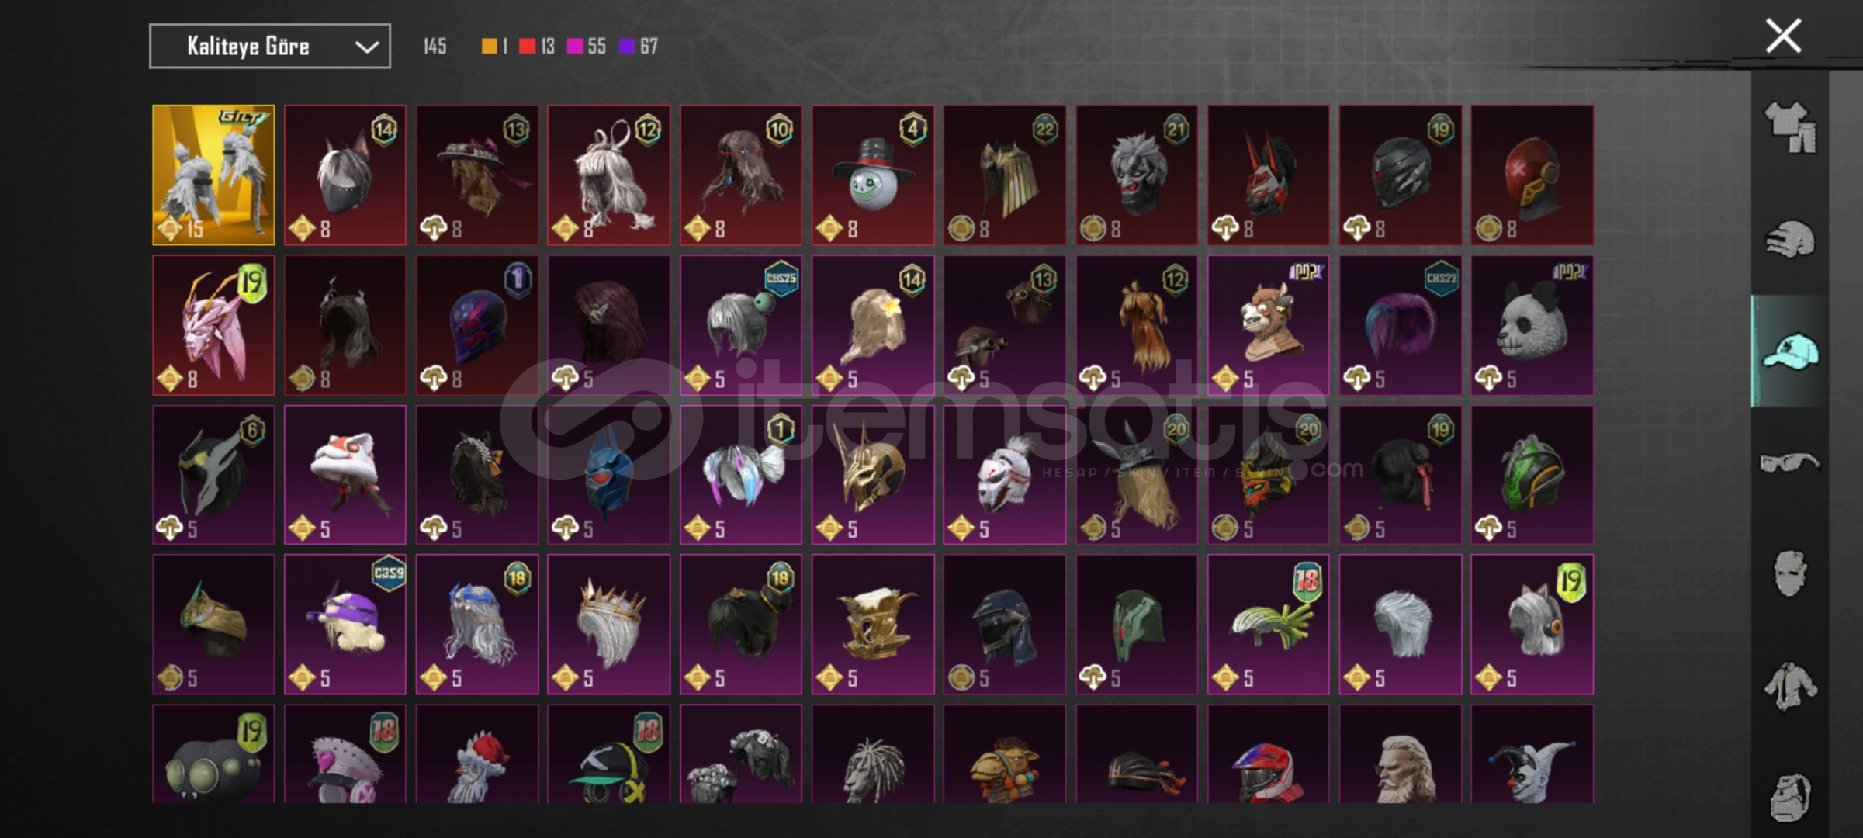The width and height of the screenshot is (1863, 838).
Task: Select the purple cap with C3S9 badge
Action: pyautogui.click(x=345, y=625)
